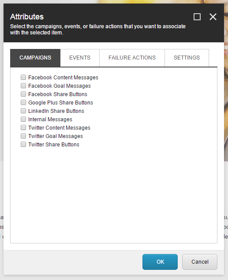Image resolution: width=228 pixels, height=280 pixels.
Task: Close the Attributes dialog with X
Action: [213, 17]
